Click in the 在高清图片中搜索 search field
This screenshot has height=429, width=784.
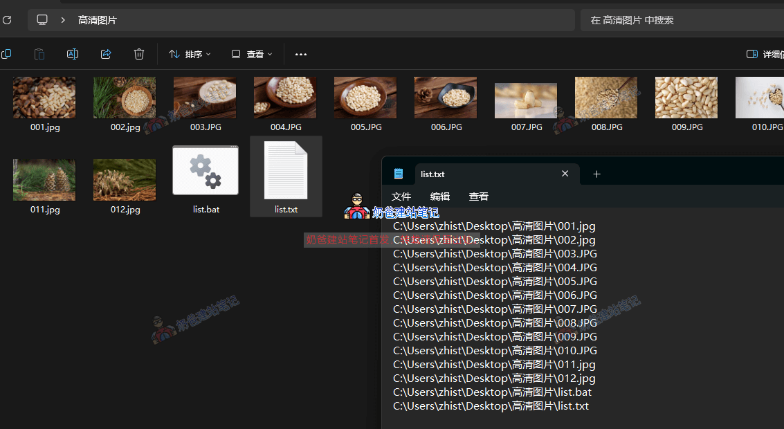685,20
